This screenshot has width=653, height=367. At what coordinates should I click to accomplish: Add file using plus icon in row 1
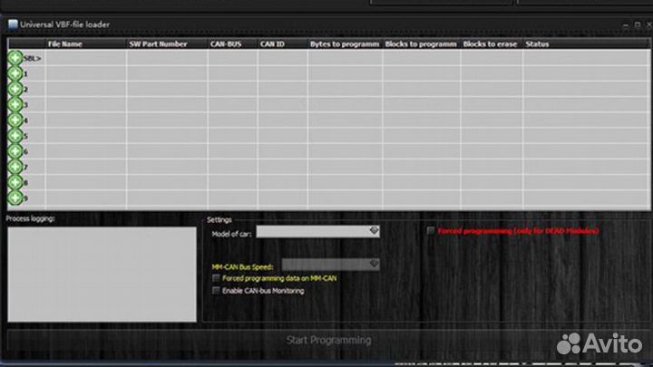[15, 73]
